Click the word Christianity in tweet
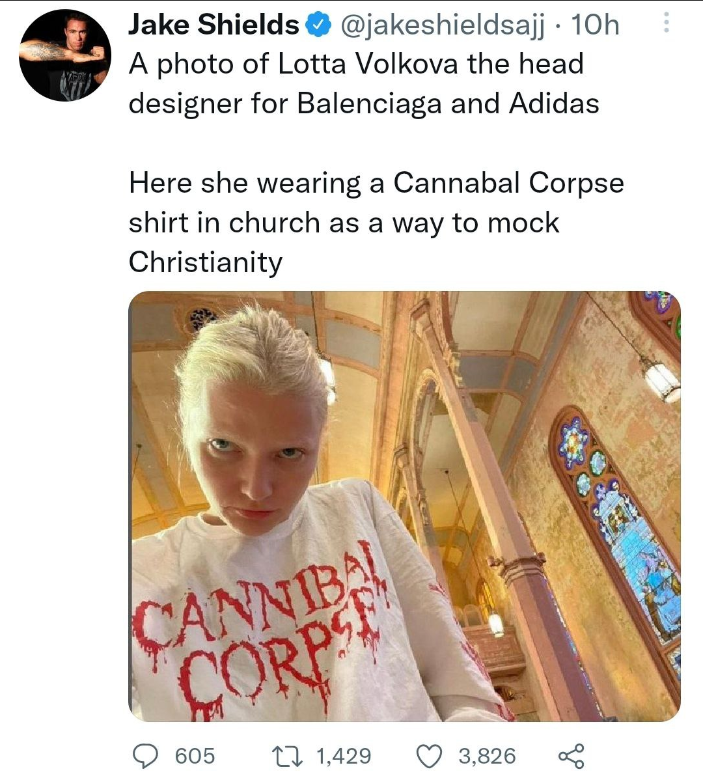The image size is (703, 776). pos(205,262)
